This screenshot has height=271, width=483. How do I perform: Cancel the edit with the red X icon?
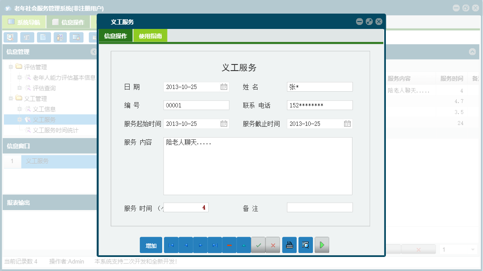click(x=272, y=245)
